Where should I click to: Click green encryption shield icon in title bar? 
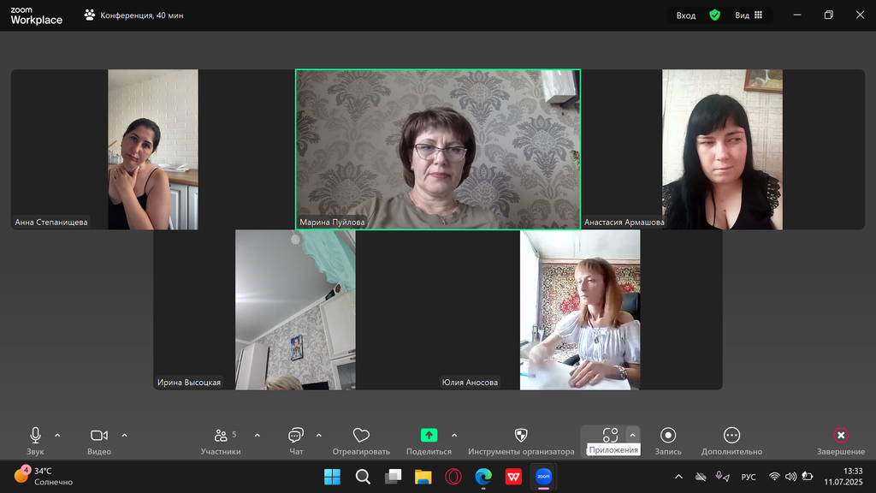(714, 15)
